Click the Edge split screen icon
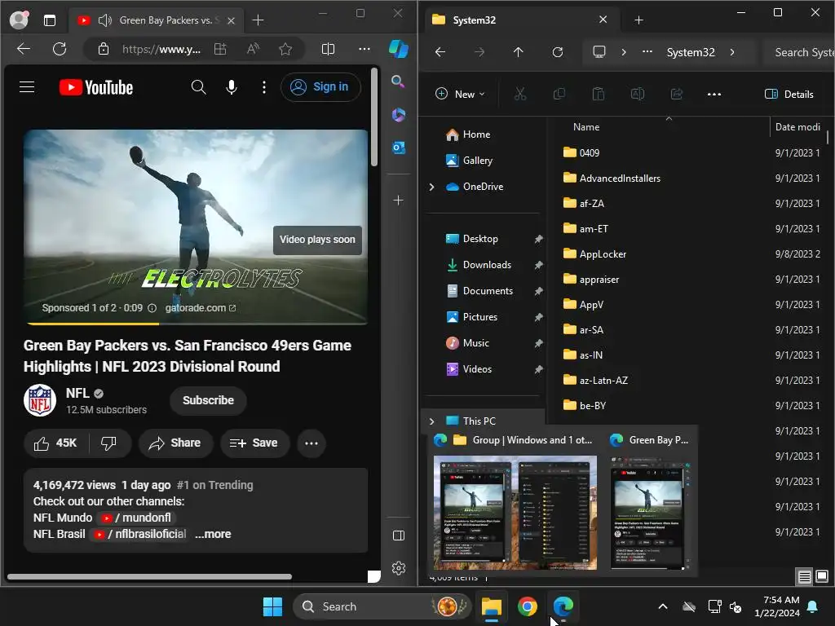Screen dimensions: 835x626 click(328, 49)
